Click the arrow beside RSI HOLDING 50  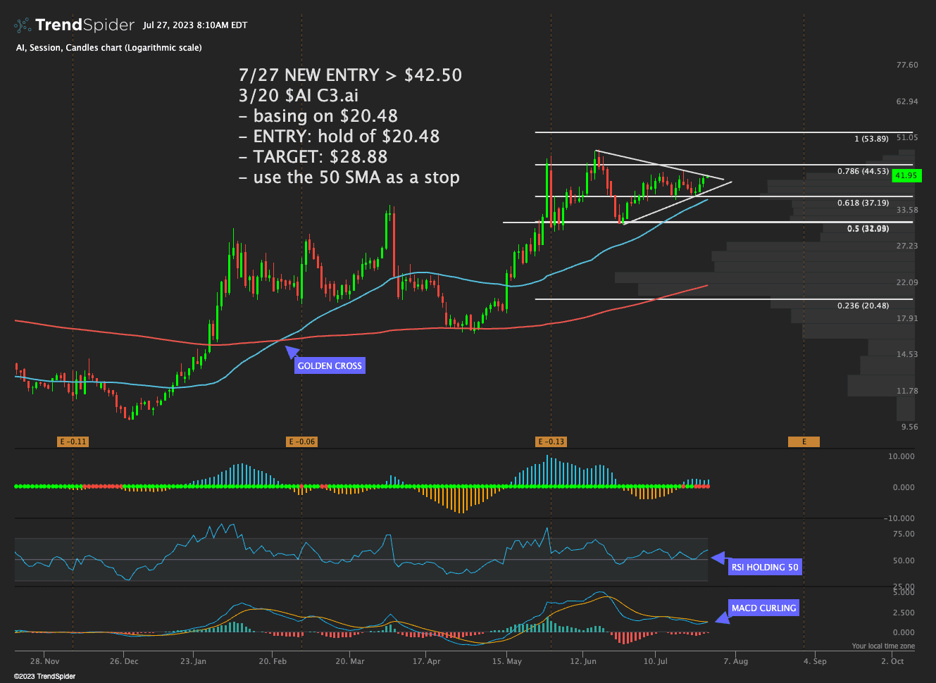click(718, 558)
